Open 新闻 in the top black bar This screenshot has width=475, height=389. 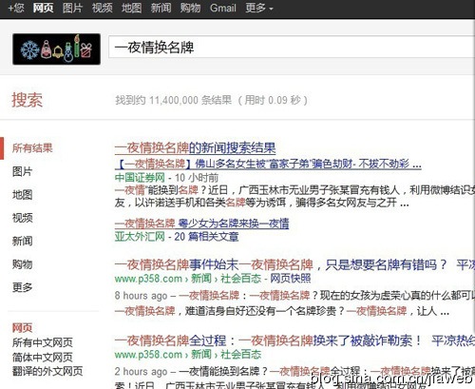161,8
